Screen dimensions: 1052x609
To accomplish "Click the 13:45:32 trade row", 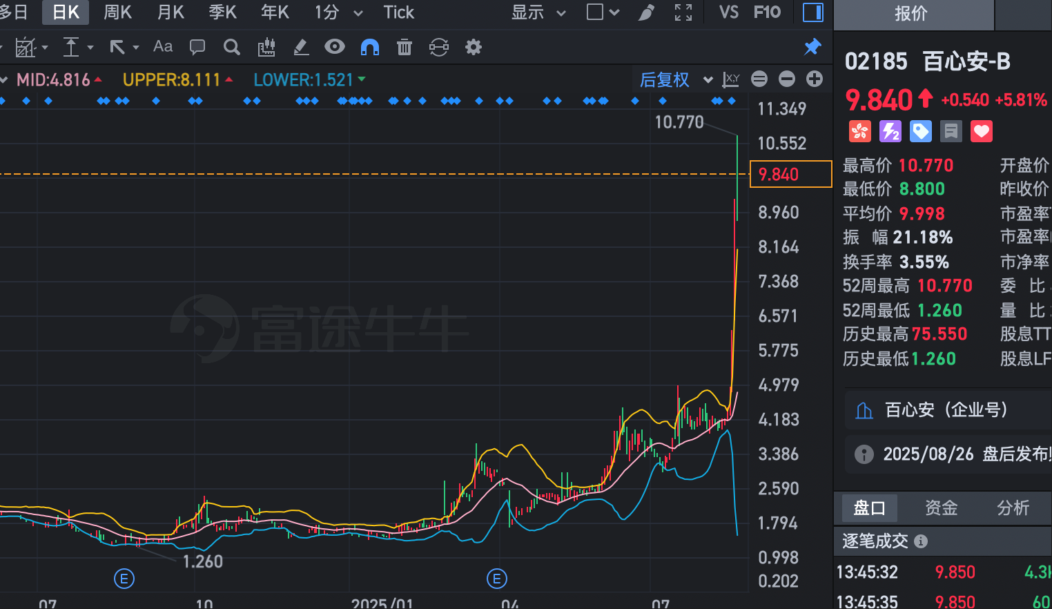I will coord(943,572).
